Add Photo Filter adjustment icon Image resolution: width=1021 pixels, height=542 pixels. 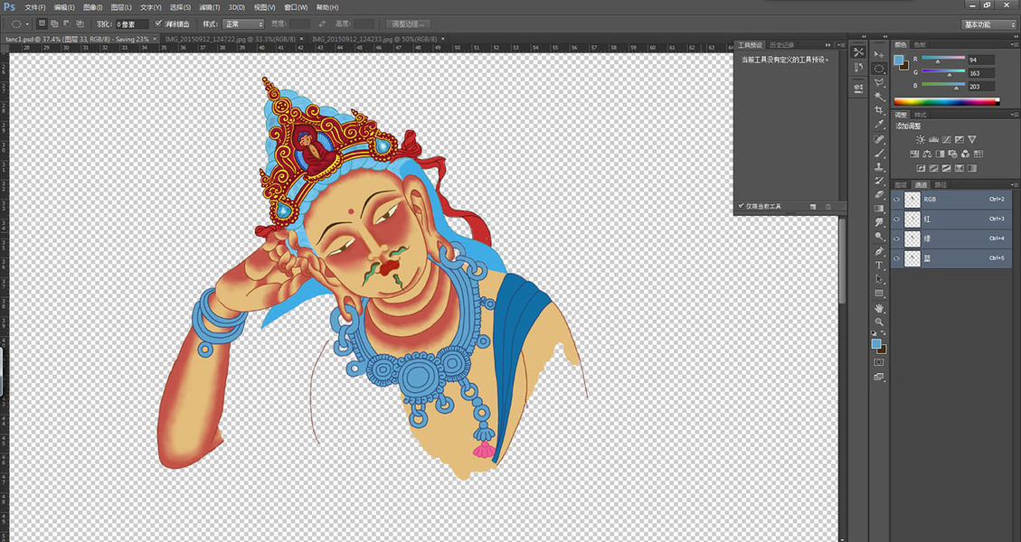click(952, 154)
